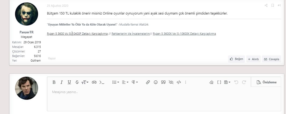Toggle bold formatting in the editor
286x114 pixels.
tap(54, 82)
